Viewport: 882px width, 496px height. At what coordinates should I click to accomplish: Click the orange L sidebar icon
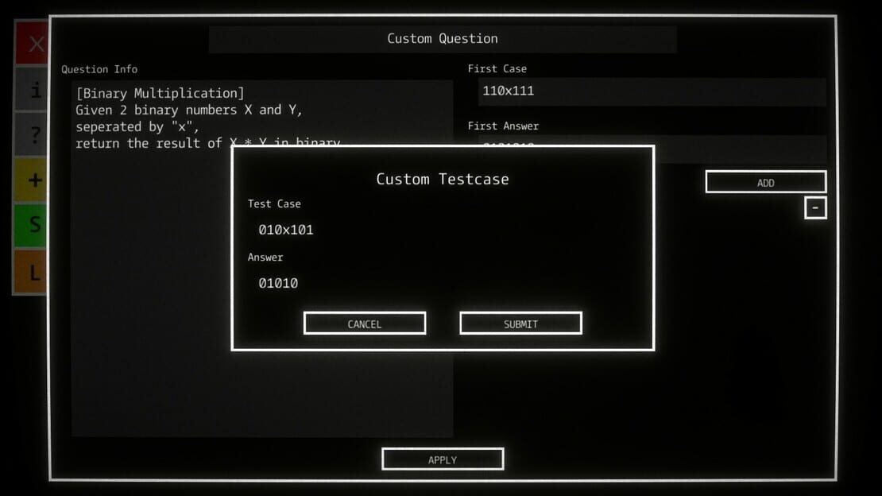(31, 272)
